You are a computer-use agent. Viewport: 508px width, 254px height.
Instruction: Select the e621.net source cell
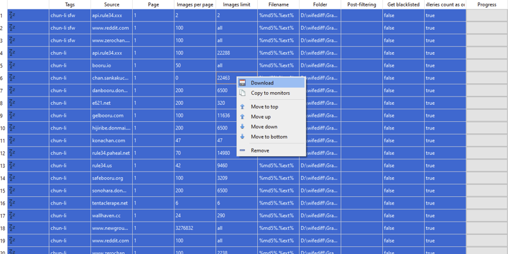112,103
